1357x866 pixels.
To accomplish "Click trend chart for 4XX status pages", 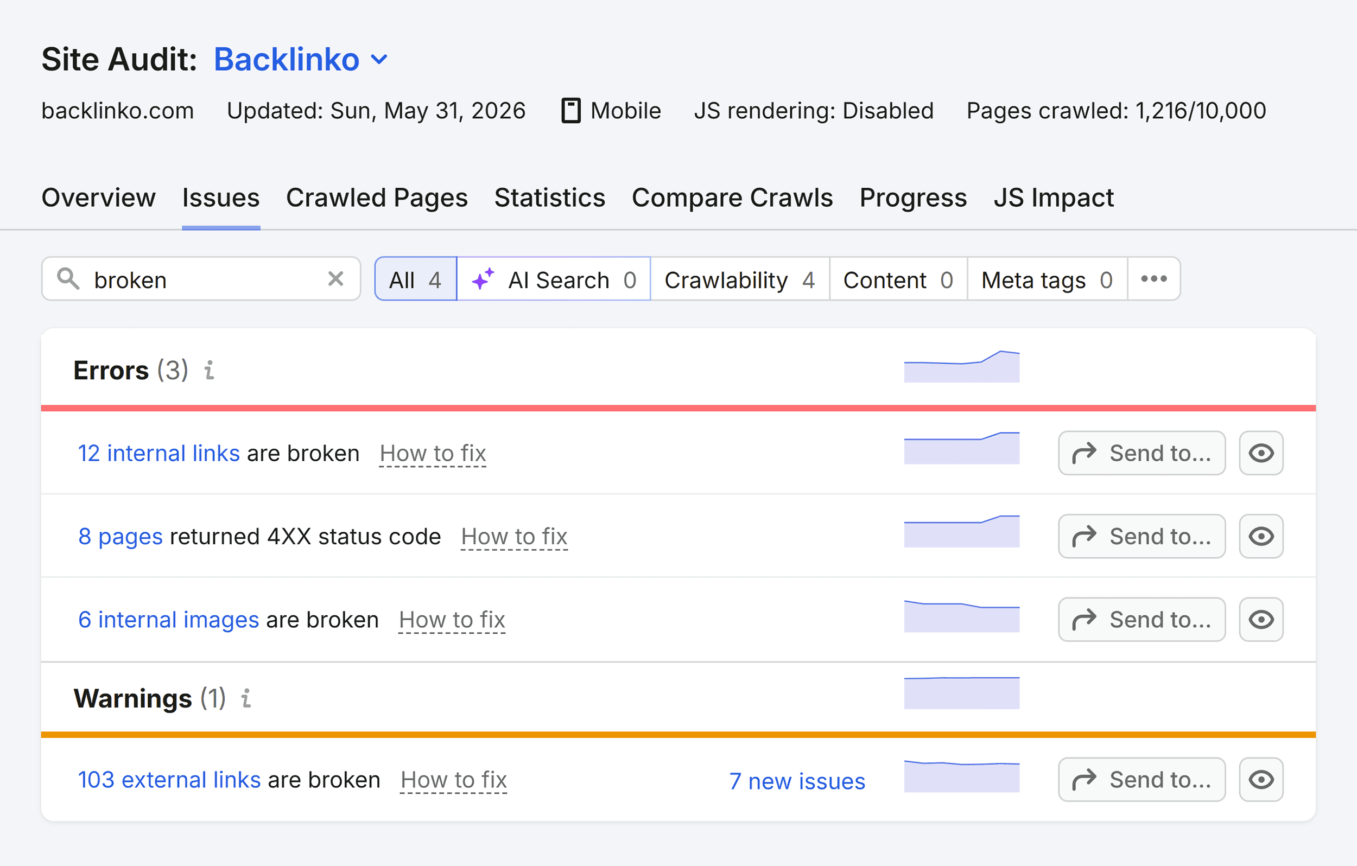I will [x=962, y=531].
